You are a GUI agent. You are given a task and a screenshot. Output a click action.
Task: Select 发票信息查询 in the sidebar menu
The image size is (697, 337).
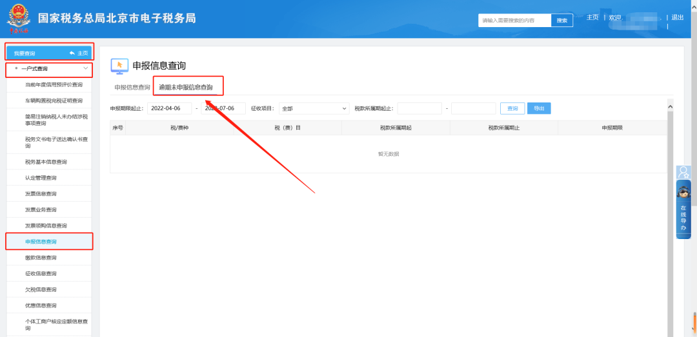click(41, 193)
